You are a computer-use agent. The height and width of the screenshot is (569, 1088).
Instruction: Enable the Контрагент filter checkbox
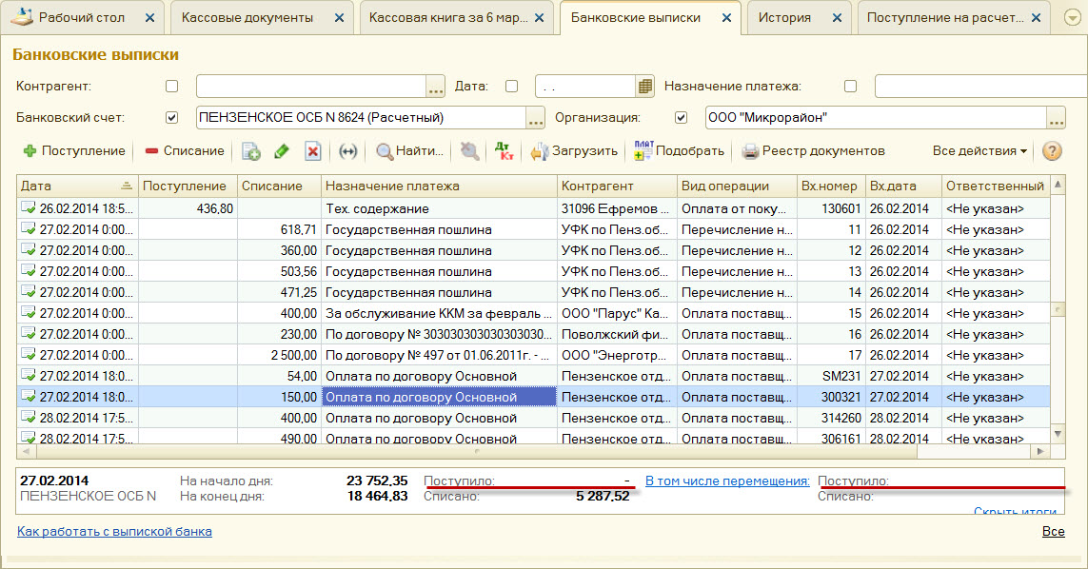(172, 87)
